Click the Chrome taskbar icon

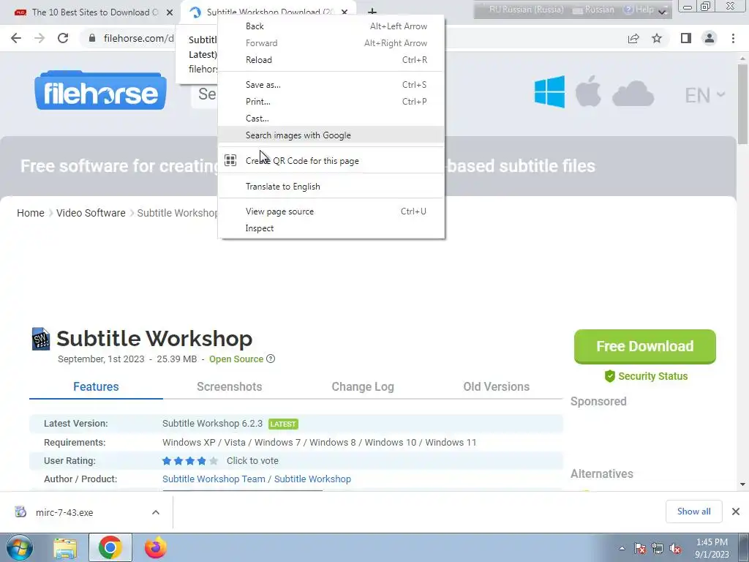point(110,547)
